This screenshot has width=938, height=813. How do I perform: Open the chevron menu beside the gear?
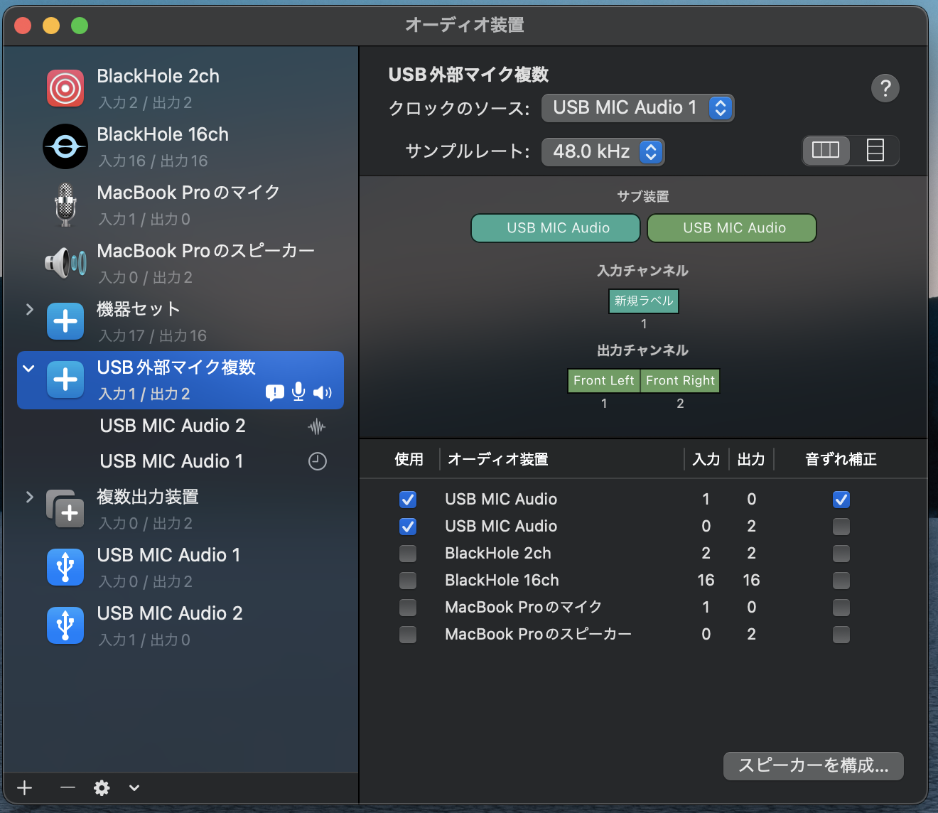tap(134, 787)
